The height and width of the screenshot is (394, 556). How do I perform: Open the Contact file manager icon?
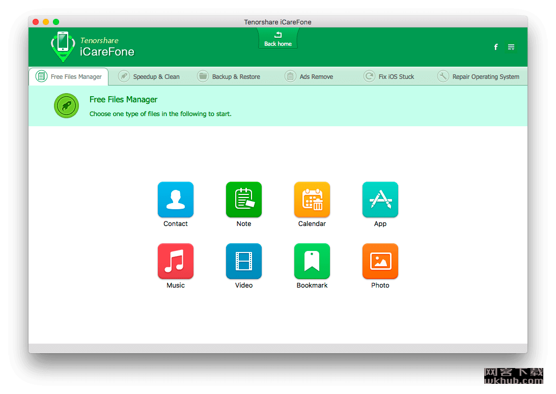click(x=176, y=200)
